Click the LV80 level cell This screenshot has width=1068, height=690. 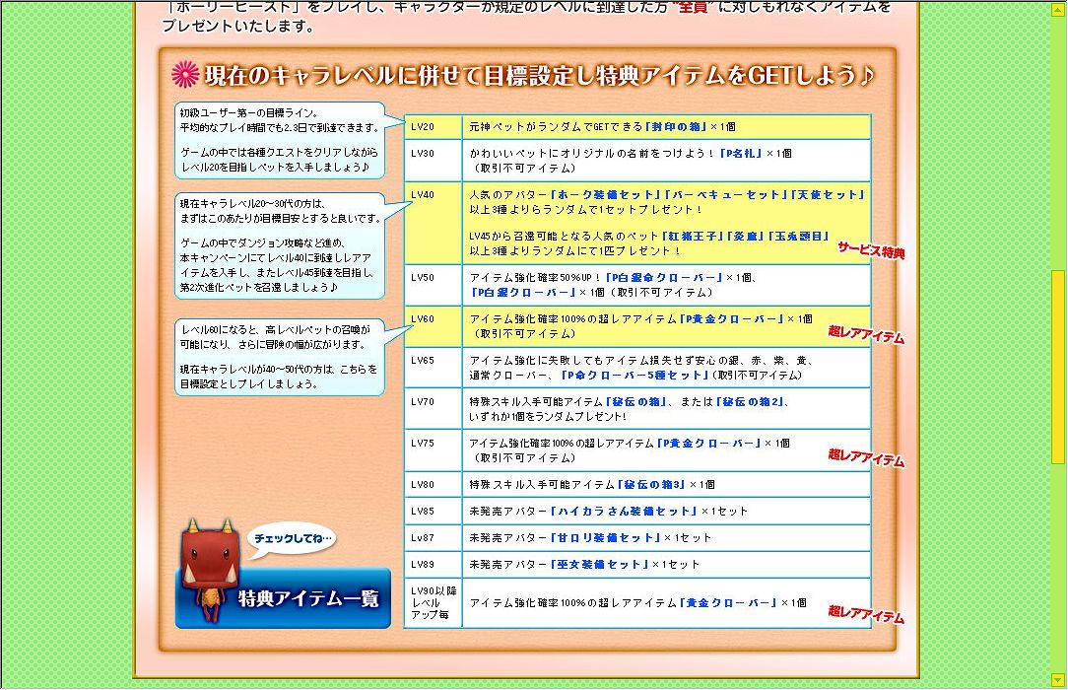coord(434,484)
